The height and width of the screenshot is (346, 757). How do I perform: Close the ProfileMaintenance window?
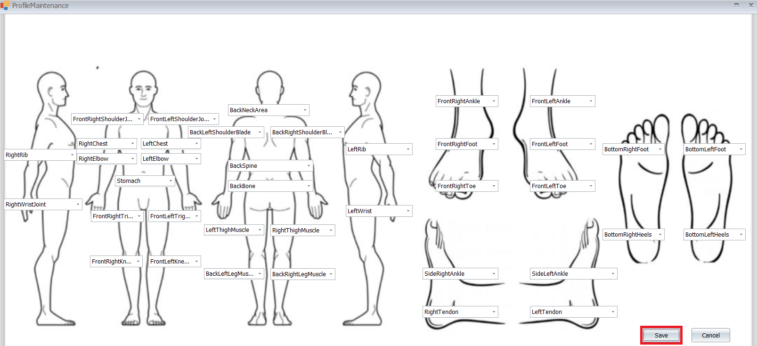click(751, 5)
